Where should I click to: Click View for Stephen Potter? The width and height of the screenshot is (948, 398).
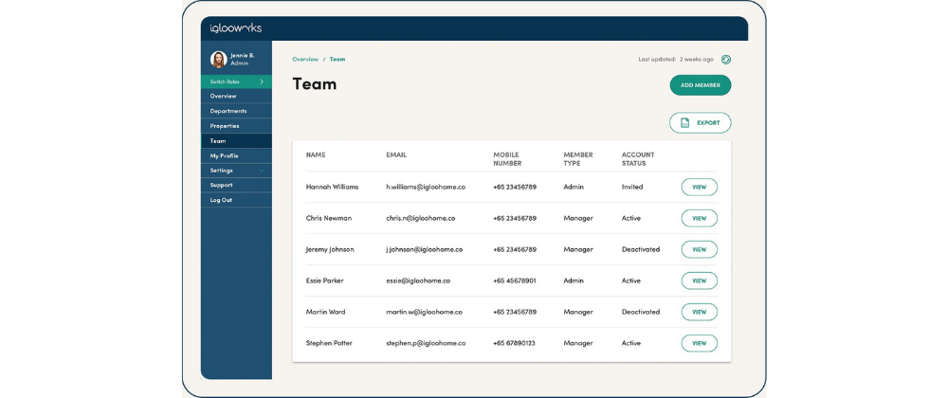699,343
